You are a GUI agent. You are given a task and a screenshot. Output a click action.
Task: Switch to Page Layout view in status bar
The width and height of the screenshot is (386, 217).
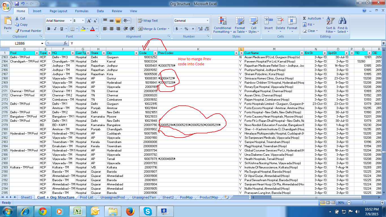click(x=328, y=203)
